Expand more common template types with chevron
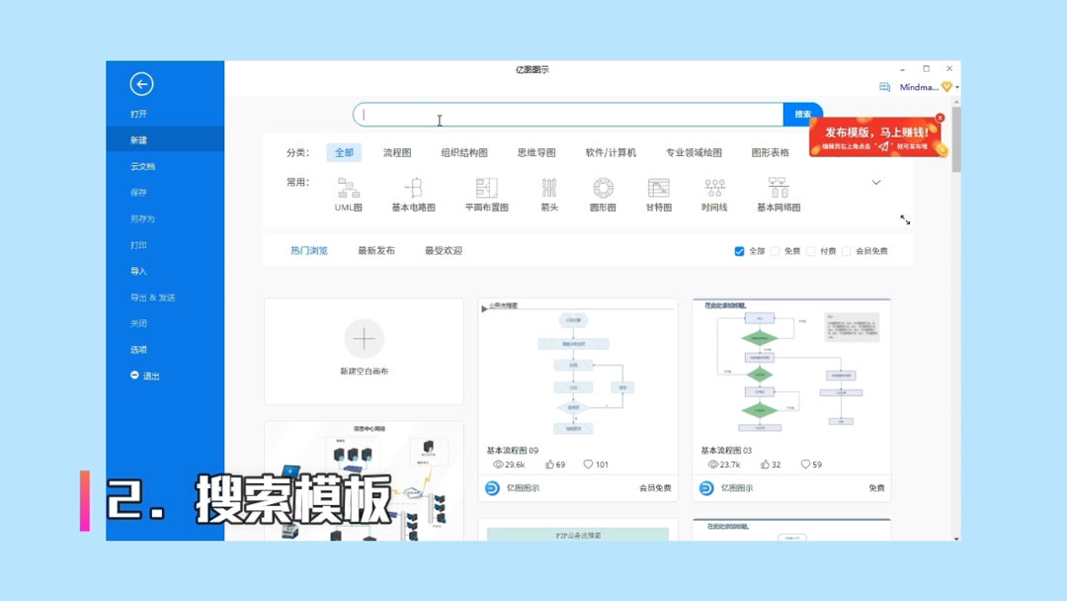 pyautogui.click(x=876, y=182)
